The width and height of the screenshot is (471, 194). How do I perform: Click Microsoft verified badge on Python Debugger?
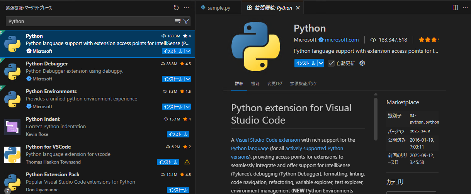(x=29, y=79)
